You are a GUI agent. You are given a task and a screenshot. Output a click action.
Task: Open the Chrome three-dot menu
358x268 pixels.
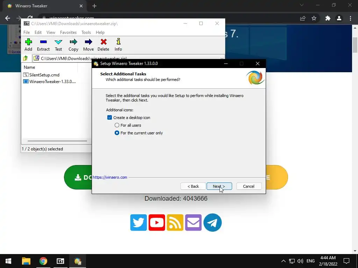[350, 18]
